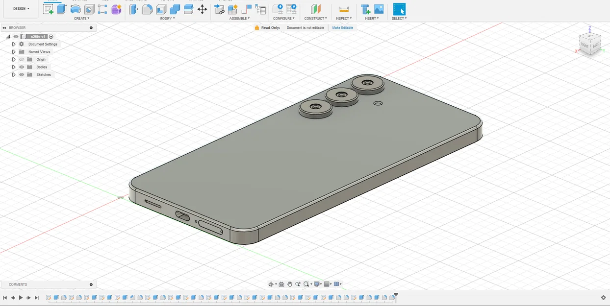
Task: Play the timeline
Action: coord(21,298)
